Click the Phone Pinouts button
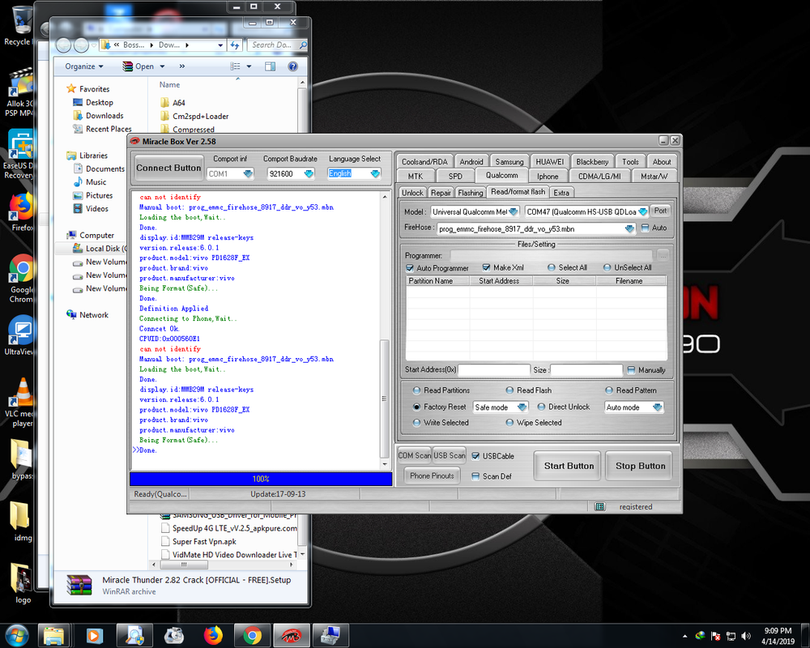Viewport: 810px width, 648px height. tap(432, 476)
